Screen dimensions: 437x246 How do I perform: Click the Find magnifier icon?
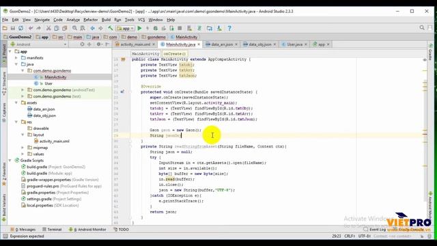tap(74, 28)
